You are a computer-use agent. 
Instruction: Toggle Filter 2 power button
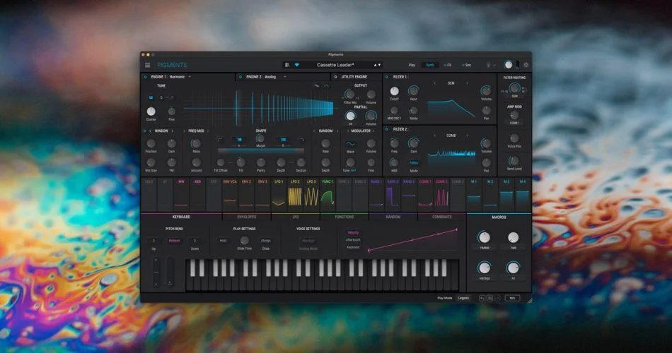click(386, 129)
